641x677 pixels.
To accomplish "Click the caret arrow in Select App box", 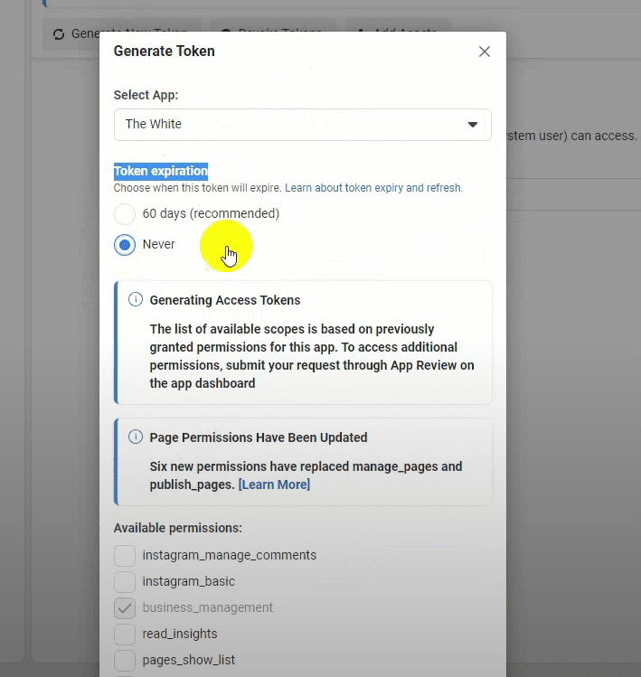I will pyautogui.click(x=472, y=125).
